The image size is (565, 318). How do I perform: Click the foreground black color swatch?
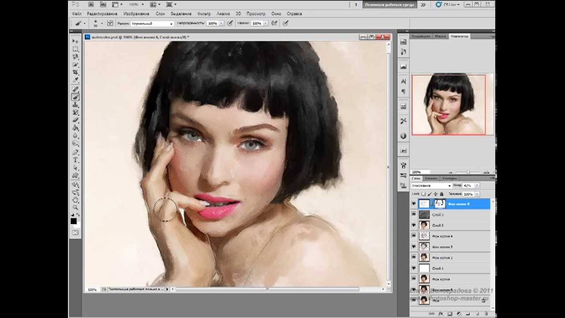tap(74, 221)
